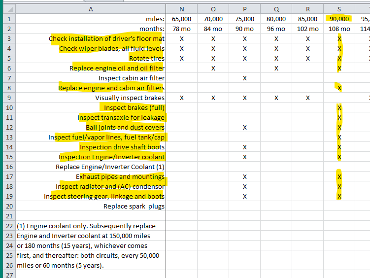Select the X in column S, Inspect brakes (full) row
The height and width of the screenshot is (278, 370).
339,107
